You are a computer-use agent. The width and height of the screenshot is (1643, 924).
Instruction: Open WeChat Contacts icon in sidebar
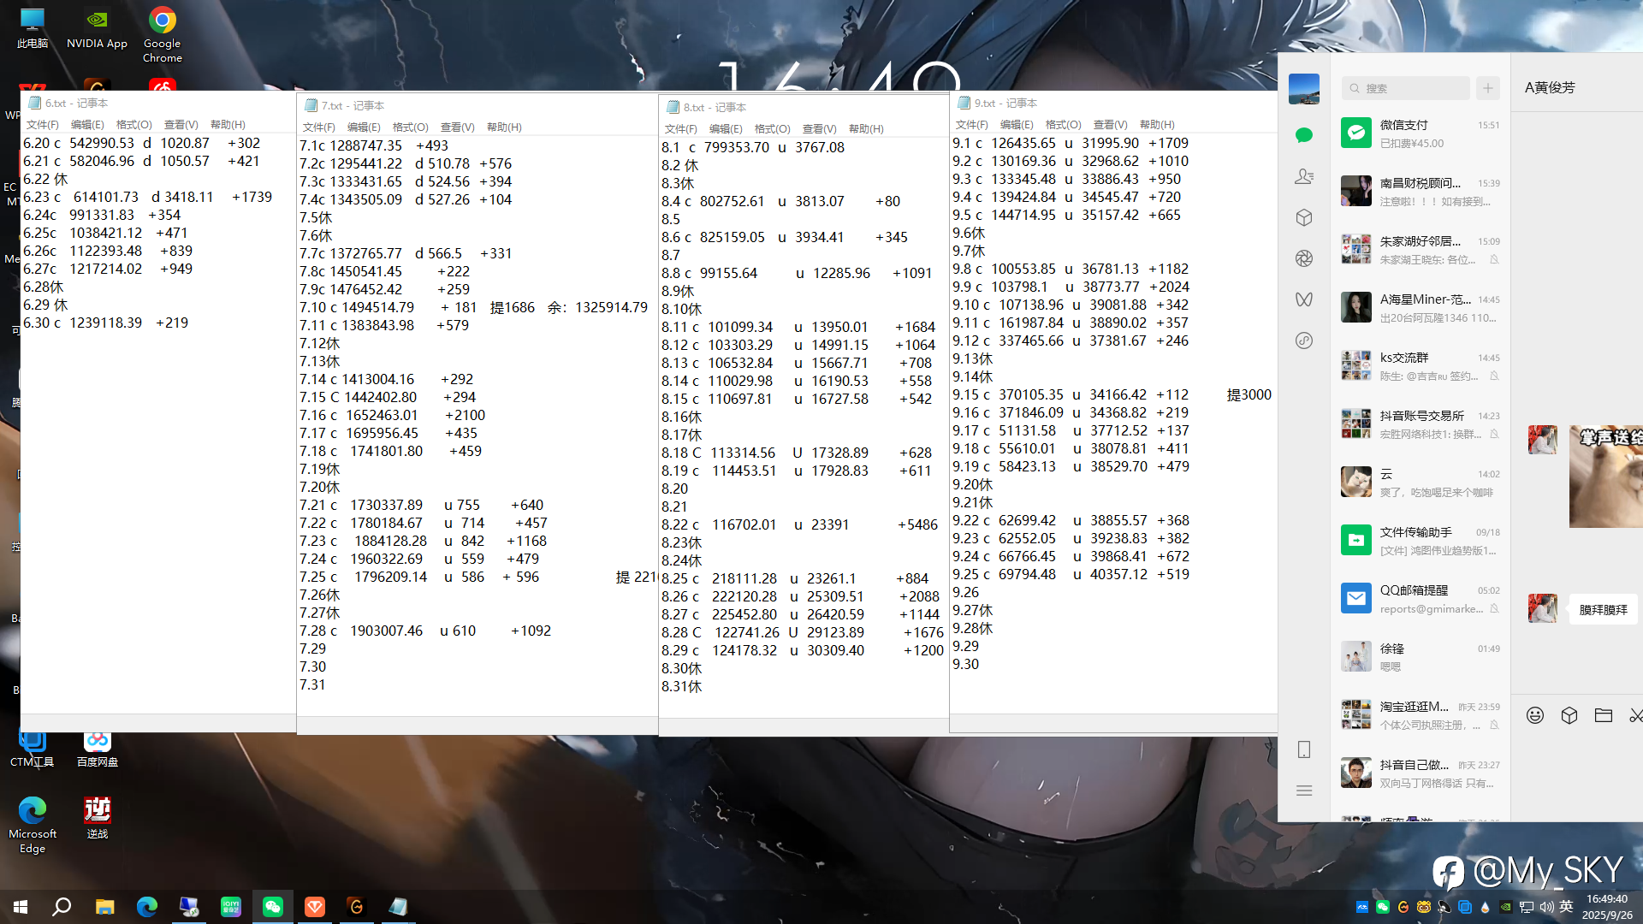(x=1304, y=176)
